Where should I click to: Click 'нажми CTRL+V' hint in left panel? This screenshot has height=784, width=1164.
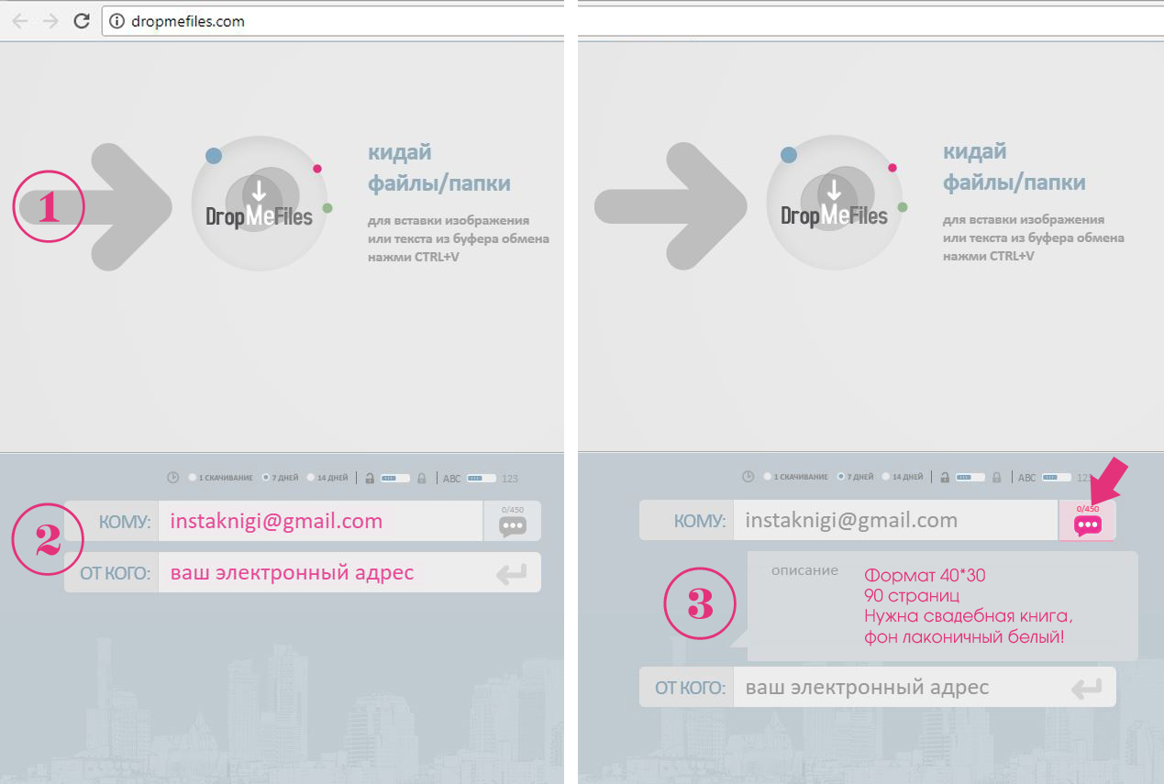[x=414, y=256]
